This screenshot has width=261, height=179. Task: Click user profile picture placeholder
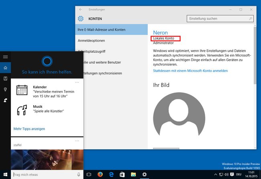tap(179, 115)
